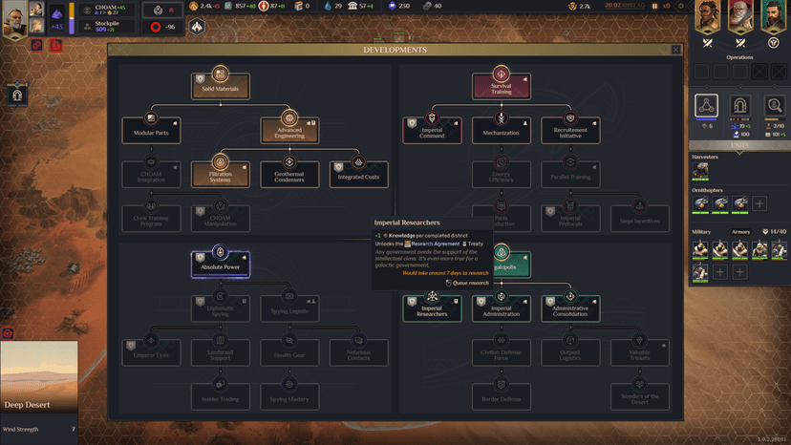This screenshot has height=445, width=791.
Task: Select the Imperial Command development
Action: pos(432,130)
